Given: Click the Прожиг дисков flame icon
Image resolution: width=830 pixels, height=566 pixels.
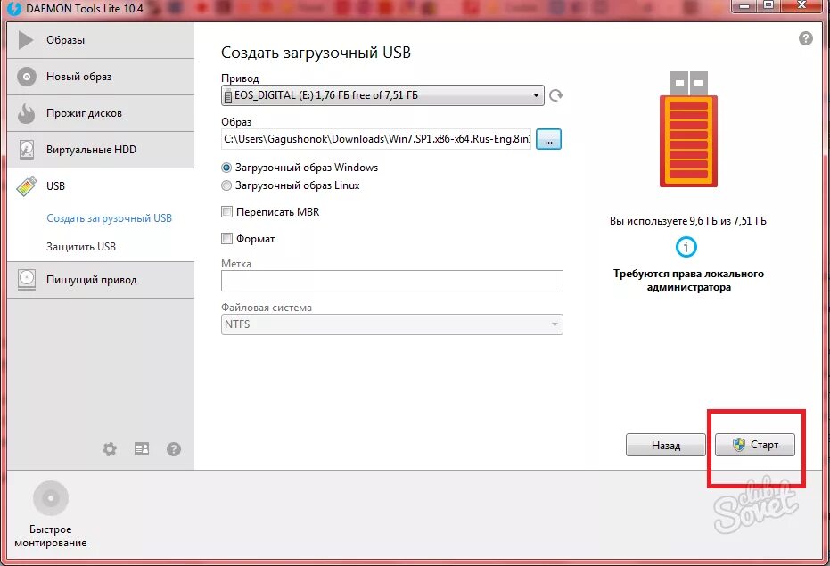Looking at the screenshot, I should 26,113.
